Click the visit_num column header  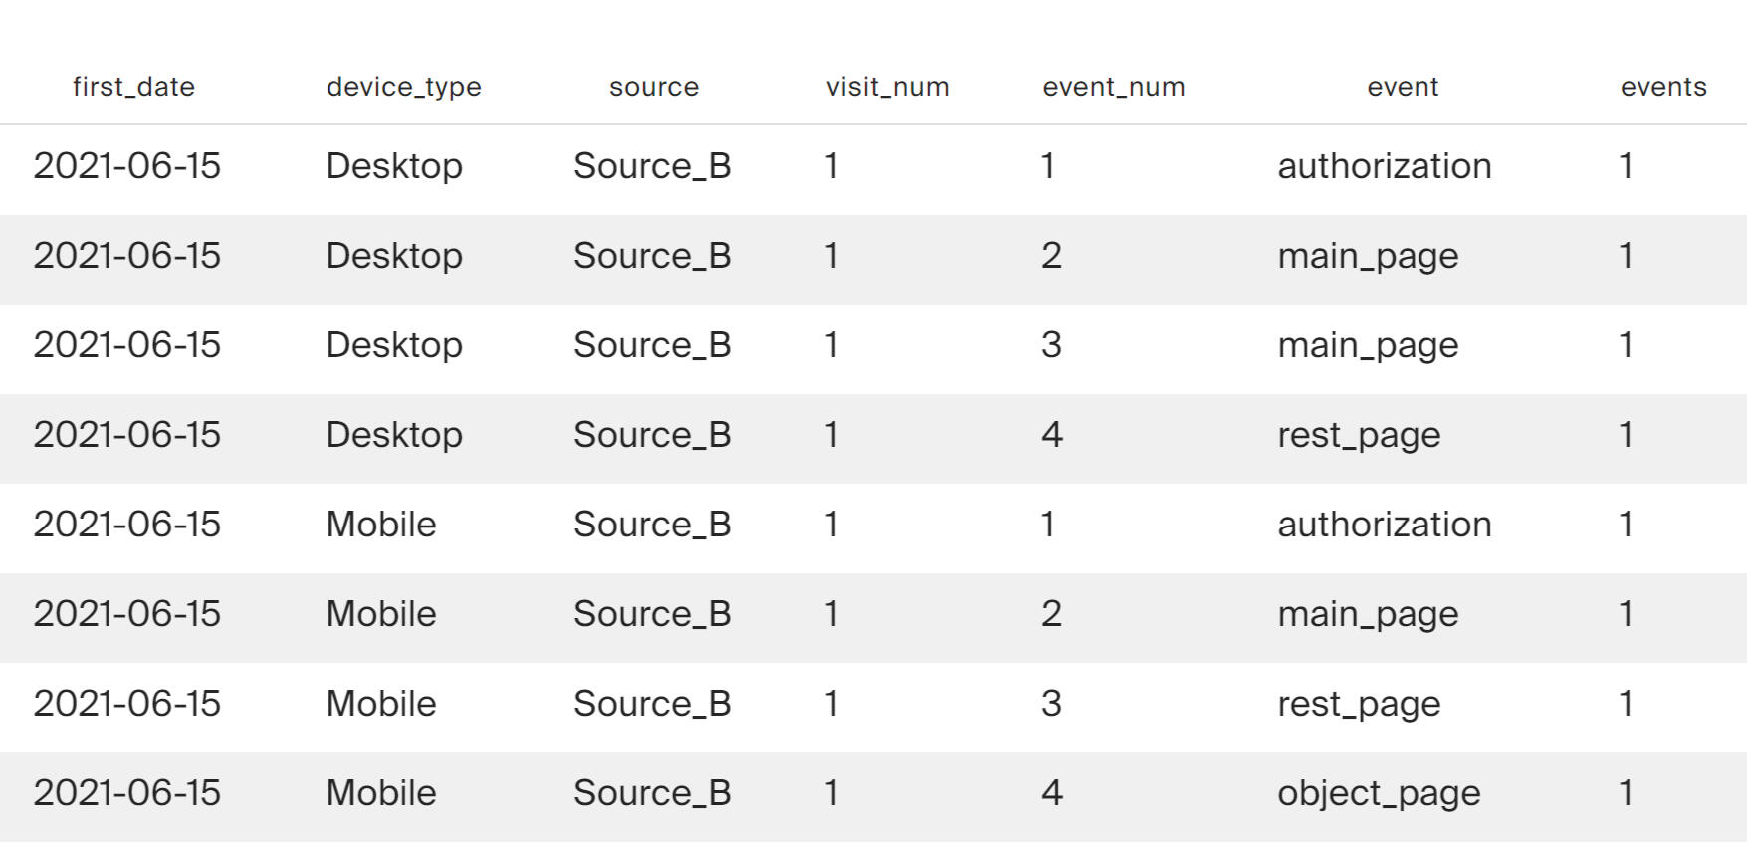[887, 87]
